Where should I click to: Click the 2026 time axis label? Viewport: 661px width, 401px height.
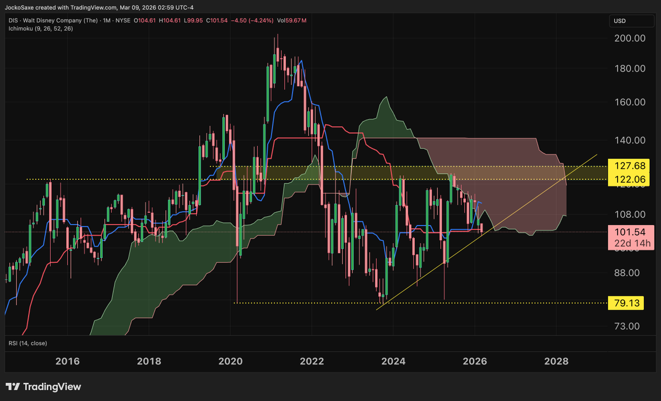pyautogui.click(x=475, y=361)
